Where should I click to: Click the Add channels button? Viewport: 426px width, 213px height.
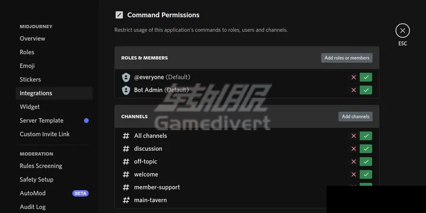point(356,117)
